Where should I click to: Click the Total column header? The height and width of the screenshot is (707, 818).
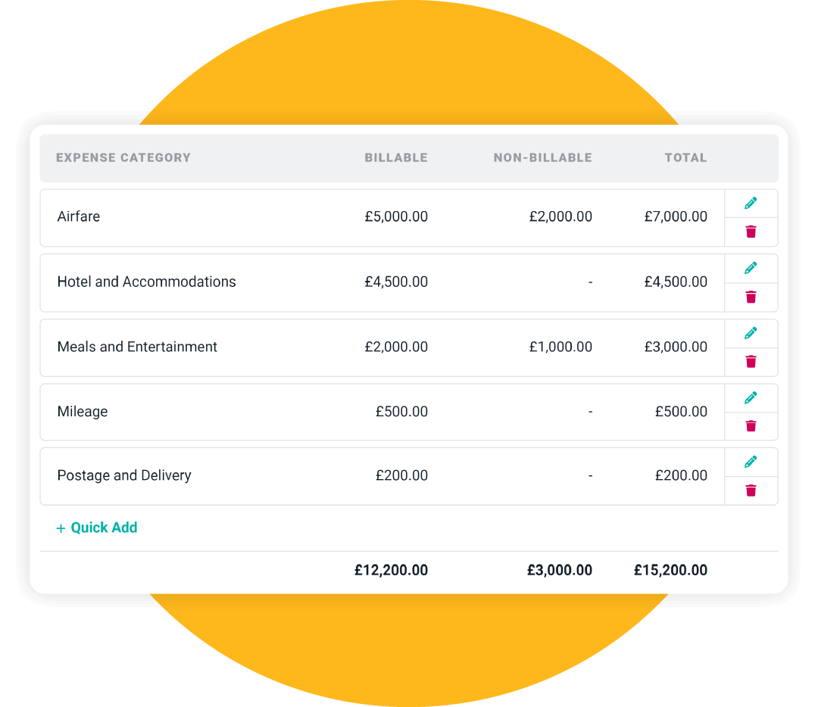point(685,157)
